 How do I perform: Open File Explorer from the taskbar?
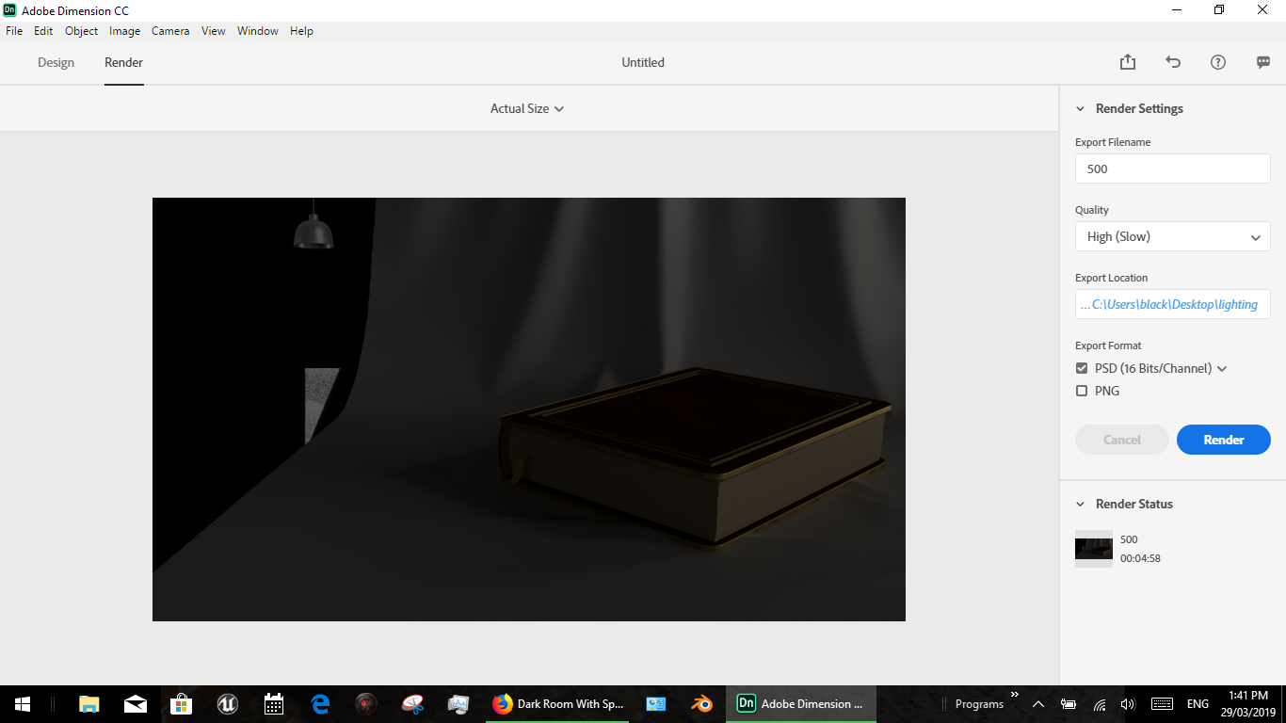[x=88, y=703]
